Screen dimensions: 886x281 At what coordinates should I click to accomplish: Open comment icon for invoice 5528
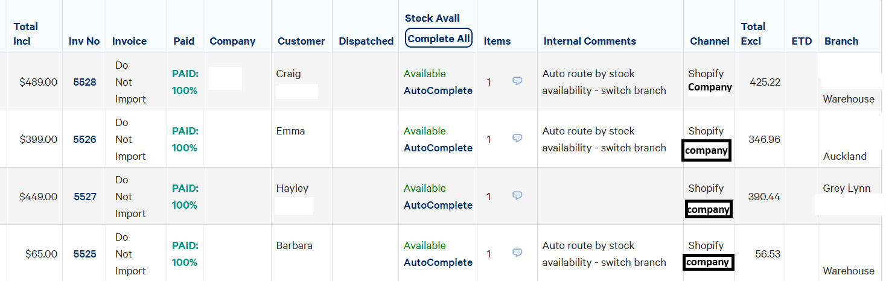pos(517,81)
